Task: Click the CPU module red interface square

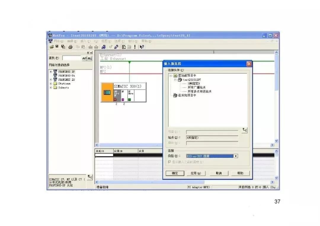Action: point(115,100)
